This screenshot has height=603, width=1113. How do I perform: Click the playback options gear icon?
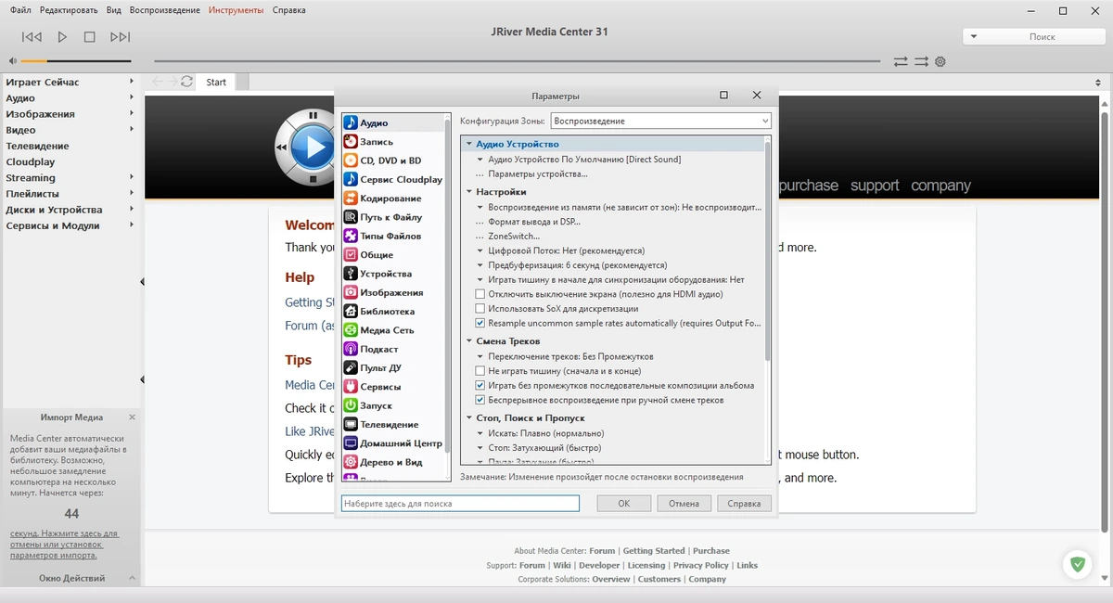pos(940,61)
